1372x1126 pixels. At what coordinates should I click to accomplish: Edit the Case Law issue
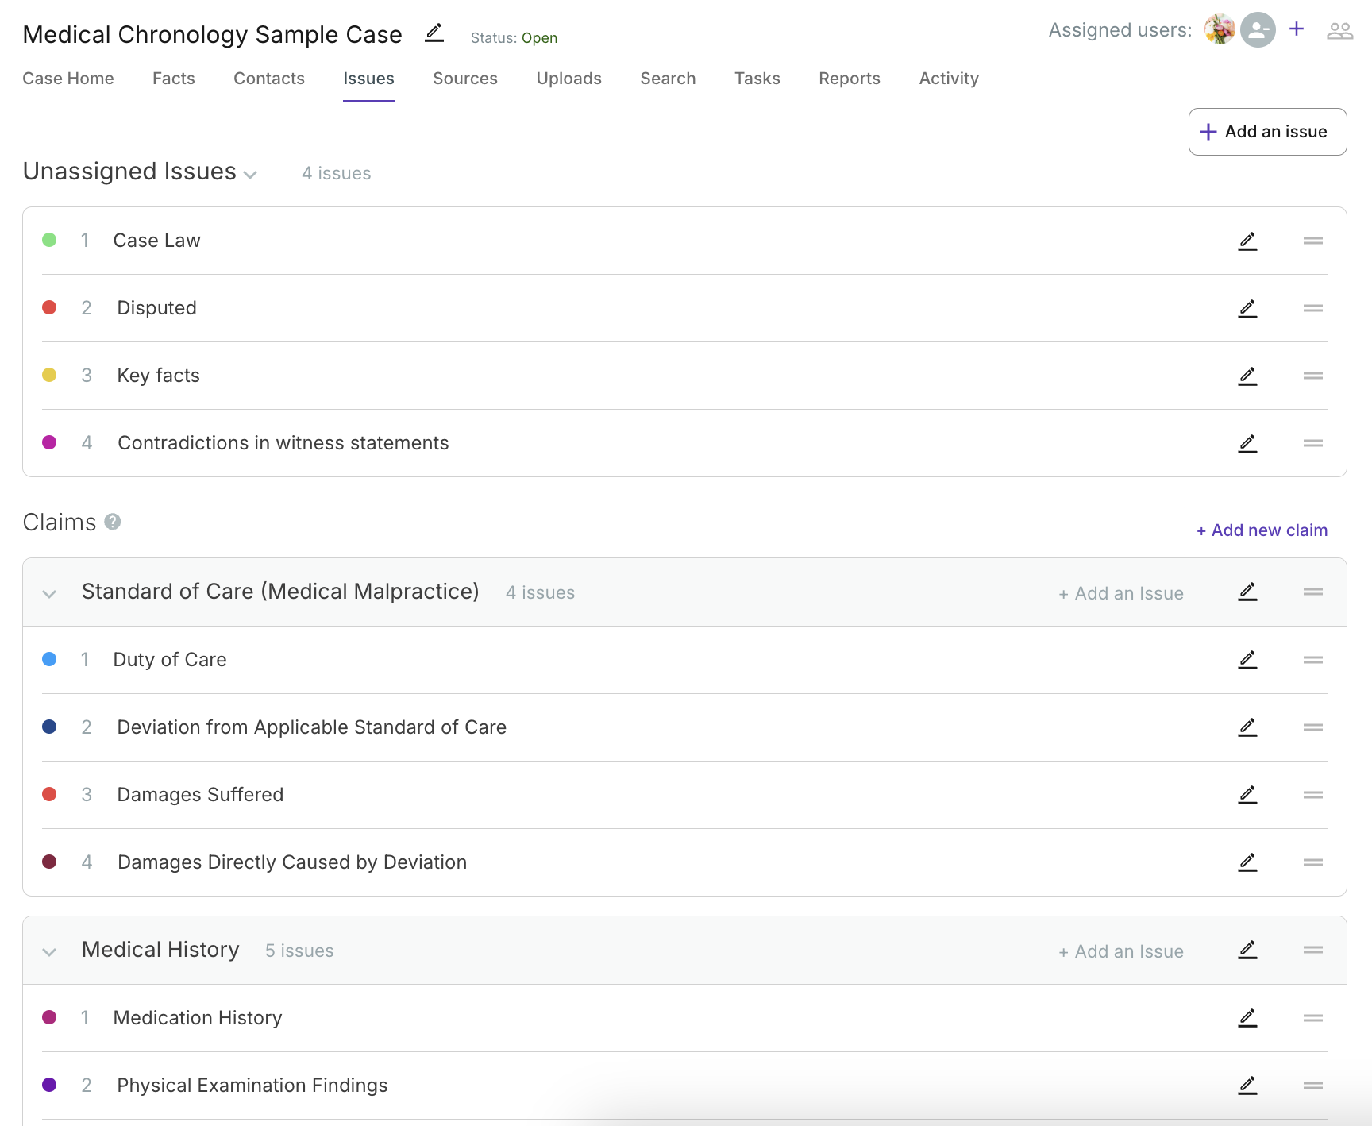point(1247,241)
